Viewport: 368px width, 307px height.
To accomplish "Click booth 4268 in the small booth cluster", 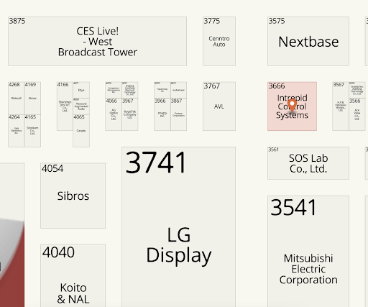I will click(16, 98).
